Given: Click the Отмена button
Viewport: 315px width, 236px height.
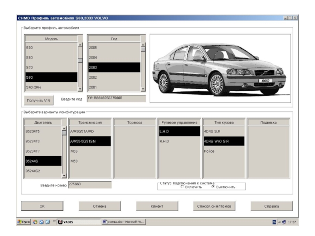Looking at the screenshot, I should point(100,206).
